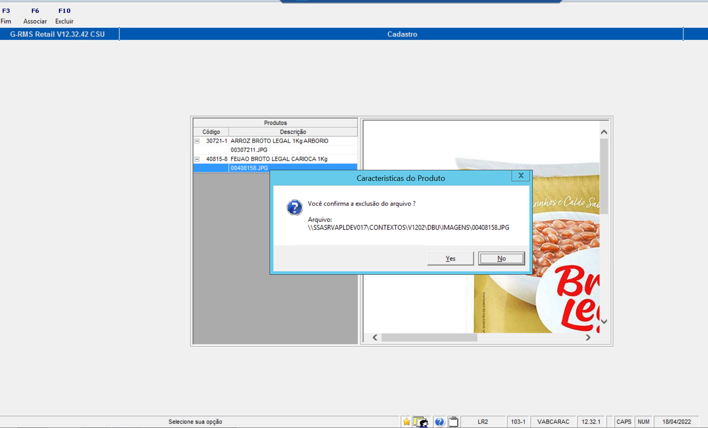708x428 pixels.
Task: Open the blue help icon in status bar
Action: (440, 422)
